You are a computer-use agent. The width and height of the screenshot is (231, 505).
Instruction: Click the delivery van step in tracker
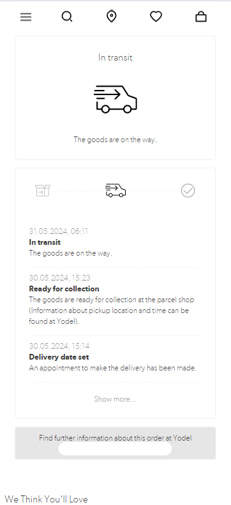pos(115,191)
